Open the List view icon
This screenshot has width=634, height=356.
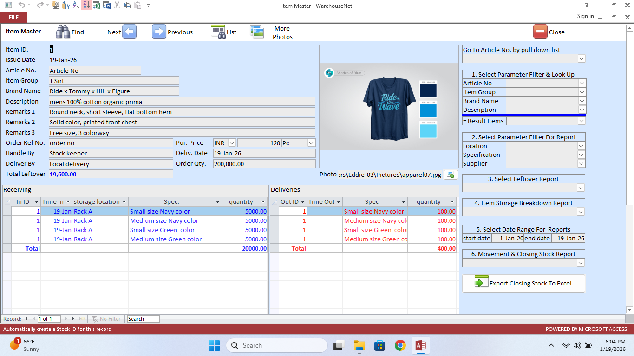(x=218, y=32)
